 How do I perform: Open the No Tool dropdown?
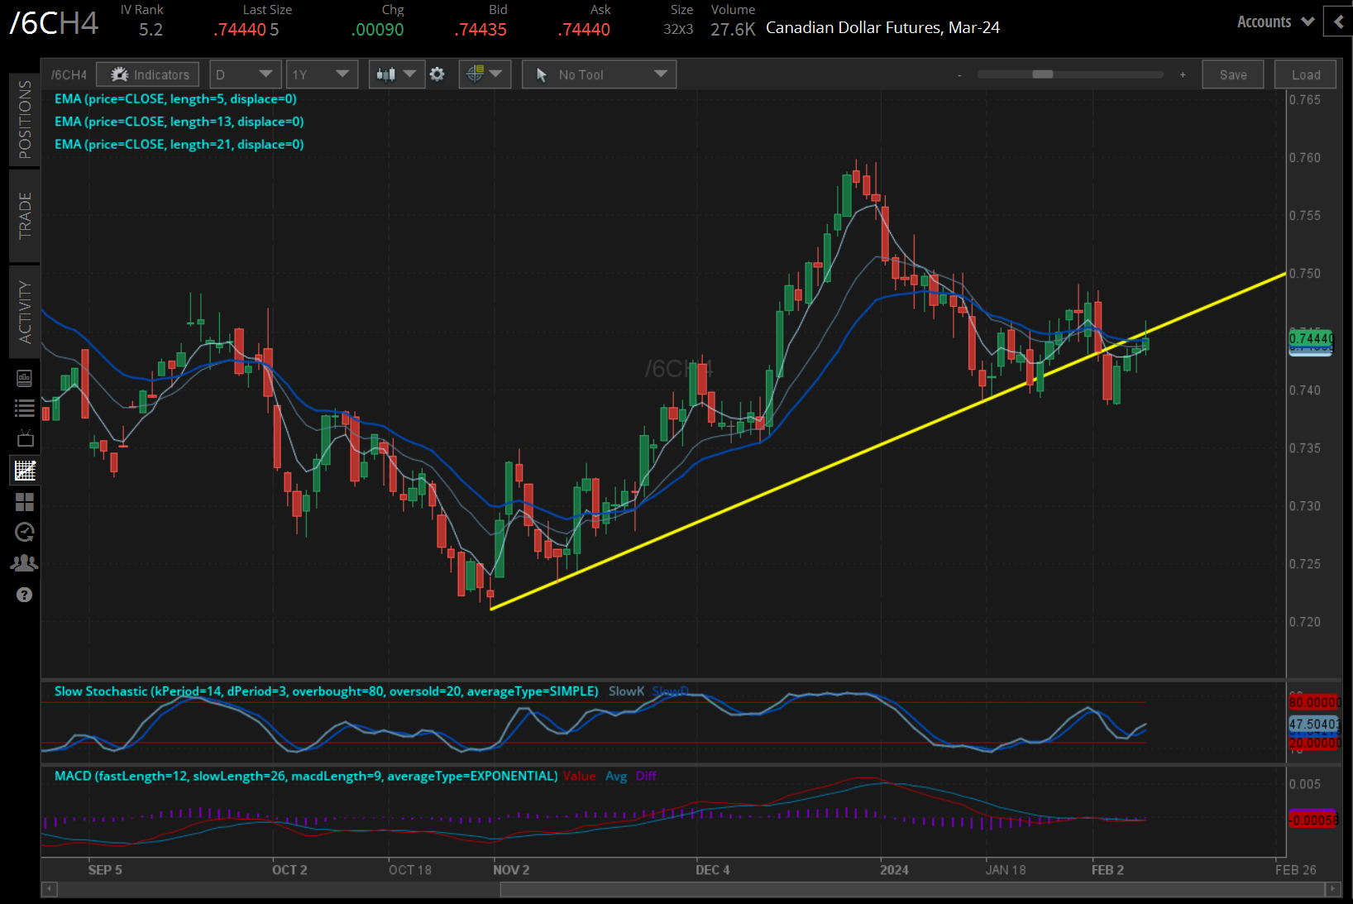tap(599, 74)
